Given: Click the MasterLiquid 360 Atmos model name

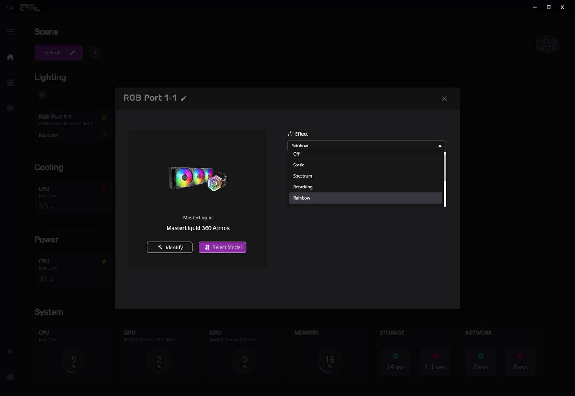Looking at the screenshot, I should pyautogui.click(x=198, y=228).
